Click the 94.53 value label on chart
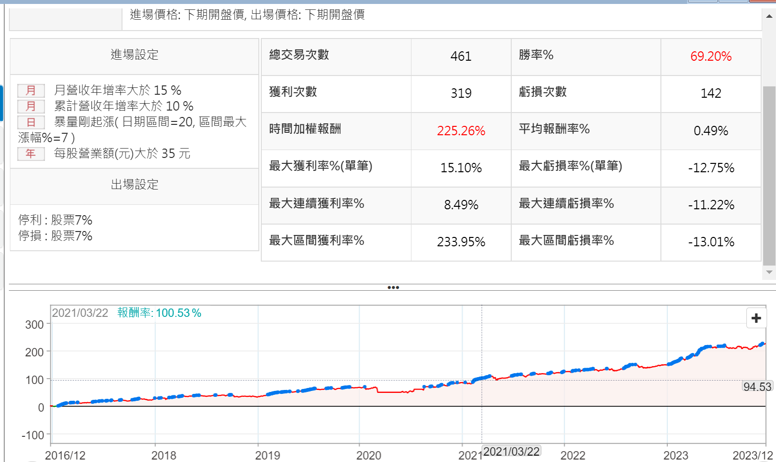This screenshot has width=776, height=462. (757, 386)
